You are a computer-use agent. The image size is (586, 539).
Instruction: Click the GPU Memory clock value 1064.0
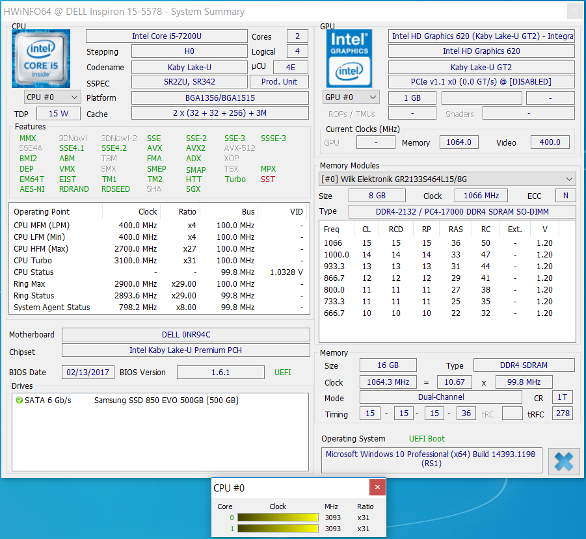point(459,142)
